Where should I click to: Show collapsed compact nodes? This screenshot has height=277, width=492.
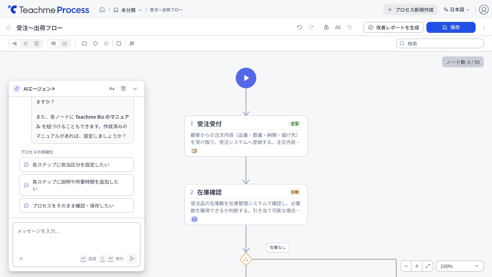(x=65, y=43)
